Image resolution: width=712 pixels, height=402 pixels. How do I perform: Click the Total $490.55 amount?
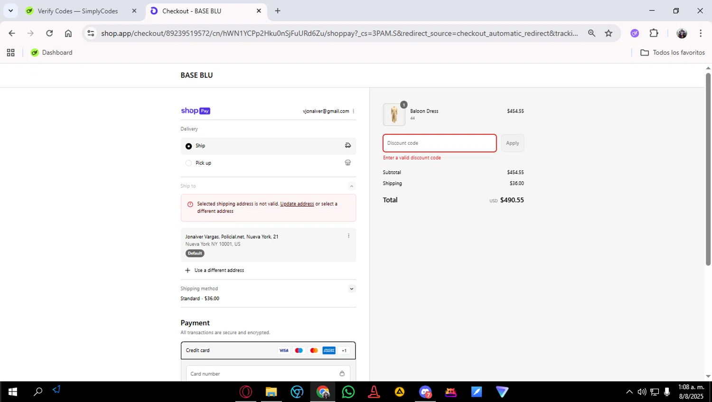pos(512,200)
